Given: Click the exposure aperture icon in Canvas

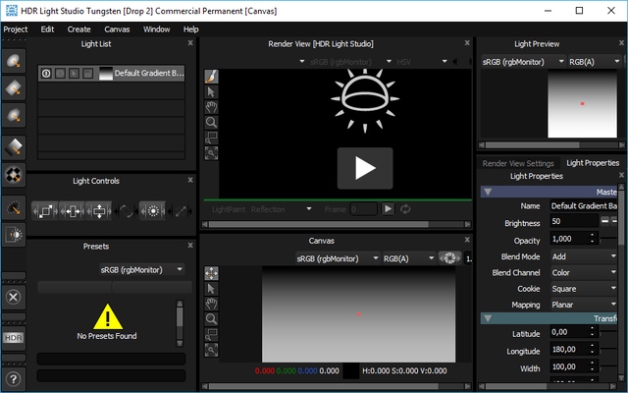Looking at the screenshot, I should 450,258.
